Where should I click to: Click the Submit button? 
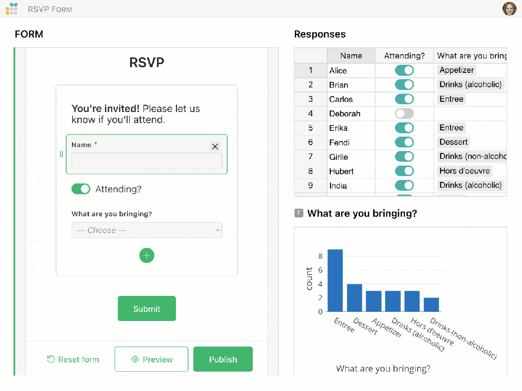pyautogui.click(x=147, y=308)
